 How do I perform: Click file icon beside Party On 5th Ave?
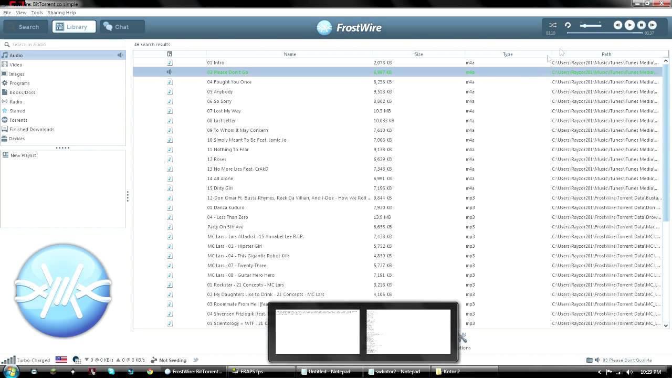click(170, 227)
